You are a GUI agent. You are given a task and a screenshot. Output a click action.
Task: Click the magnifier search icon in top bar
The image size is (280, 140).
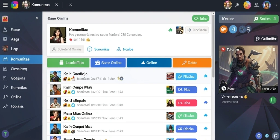(237, 5)
